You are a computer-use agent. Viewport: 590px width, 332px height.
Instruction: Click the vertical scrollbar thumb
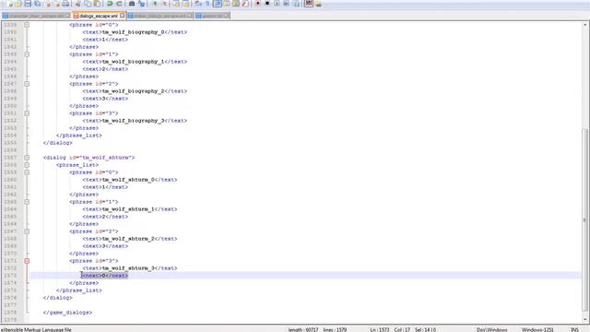click(585, 220)
